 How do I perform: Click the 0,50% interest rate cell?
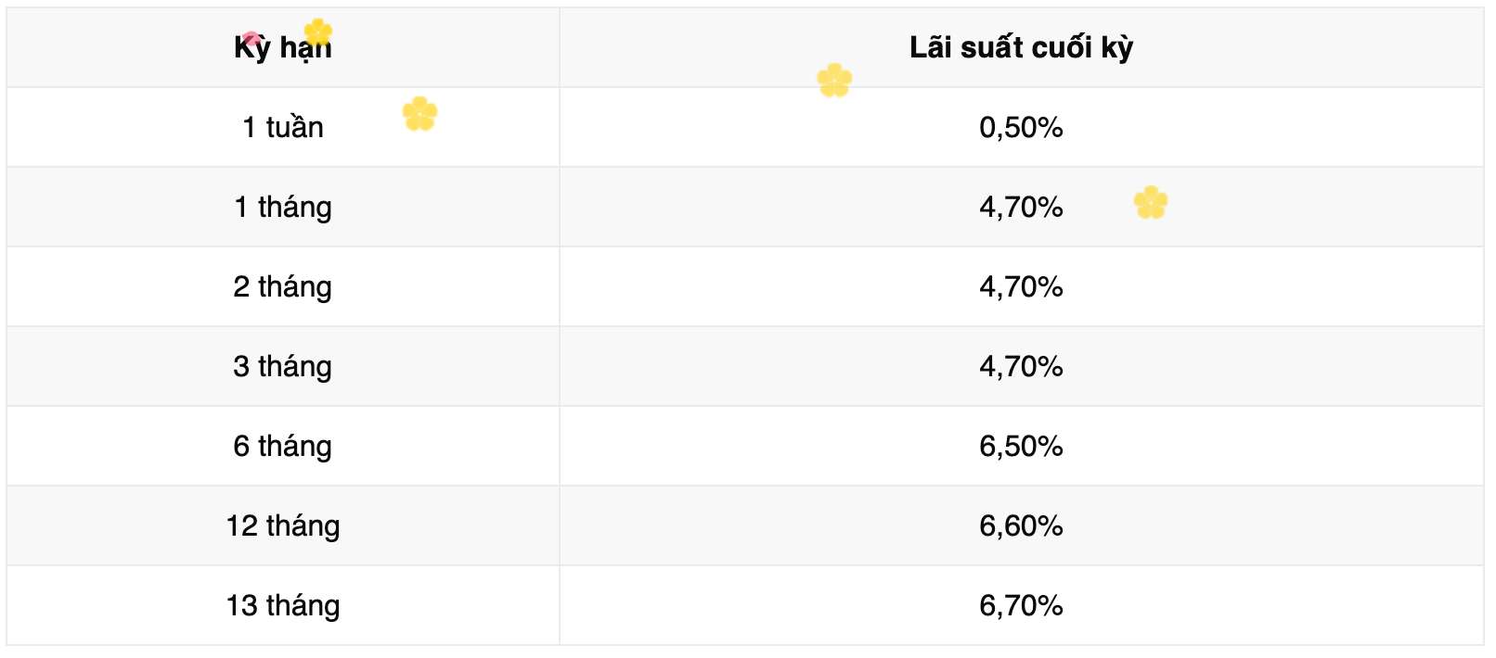click(1021, 127)
